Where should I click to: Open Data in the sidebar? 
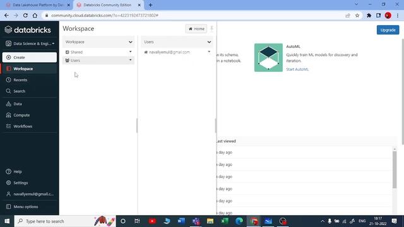click(x=30, y=104)
